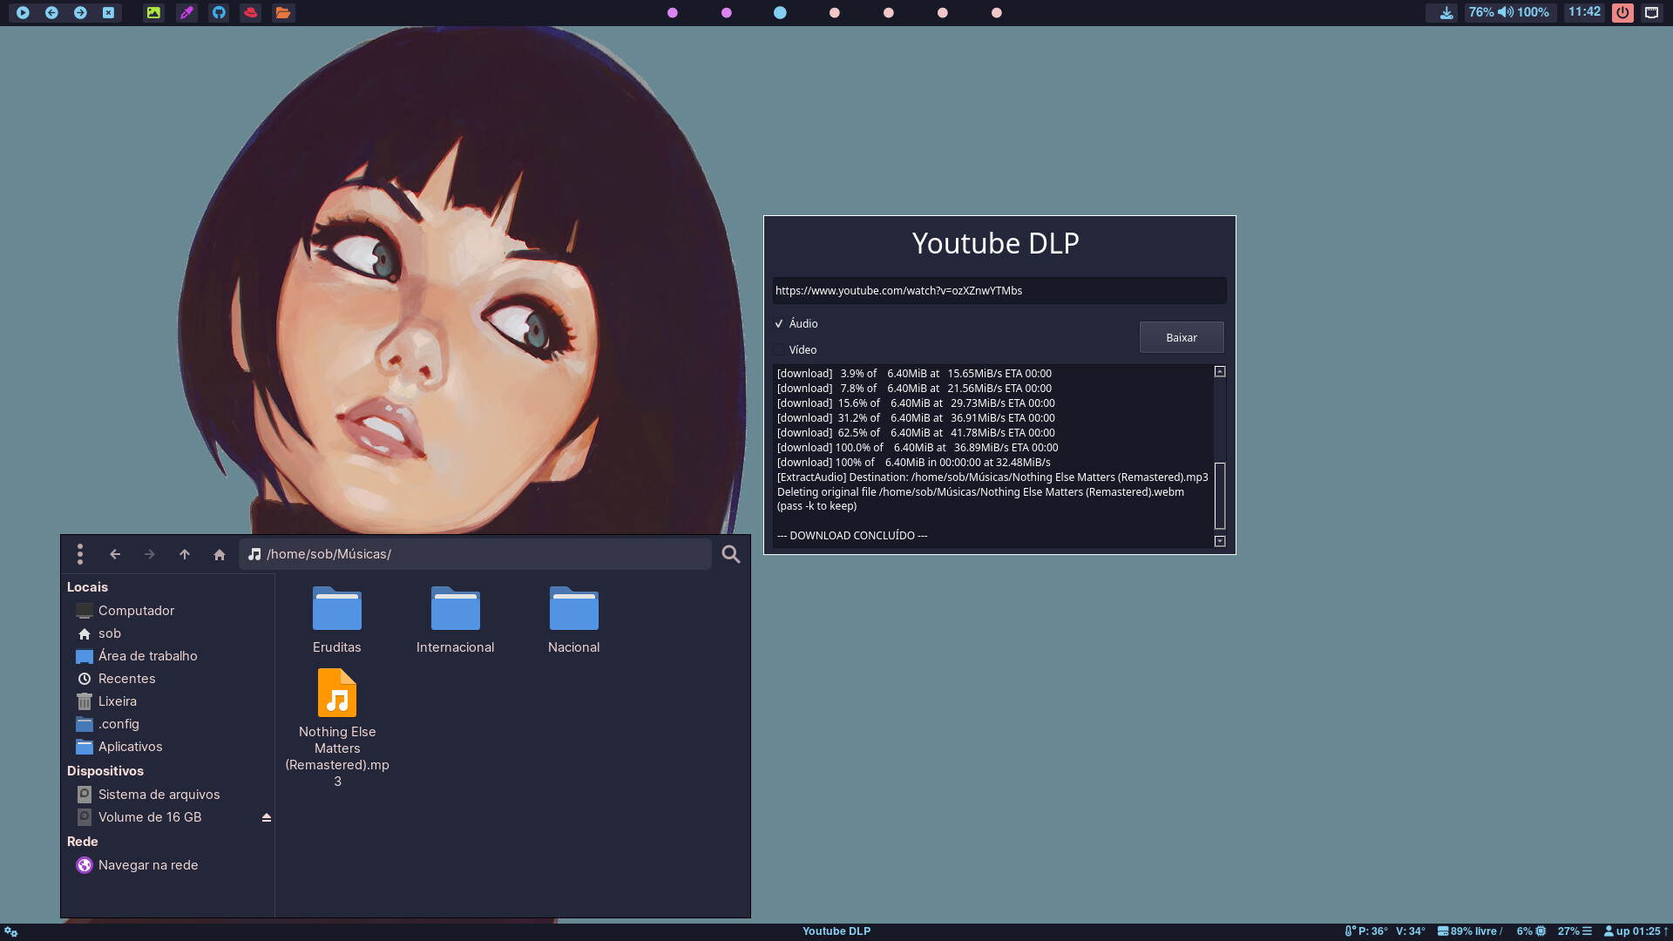Open Lixeira from Locais sidebar
The width and height of the screenshot is (1673, 941).
click(117, 701)
